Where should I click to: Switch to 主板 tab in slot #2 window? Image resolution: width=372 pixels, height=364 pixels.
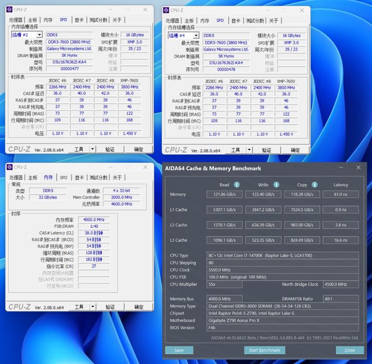click(x=33, y=20)
